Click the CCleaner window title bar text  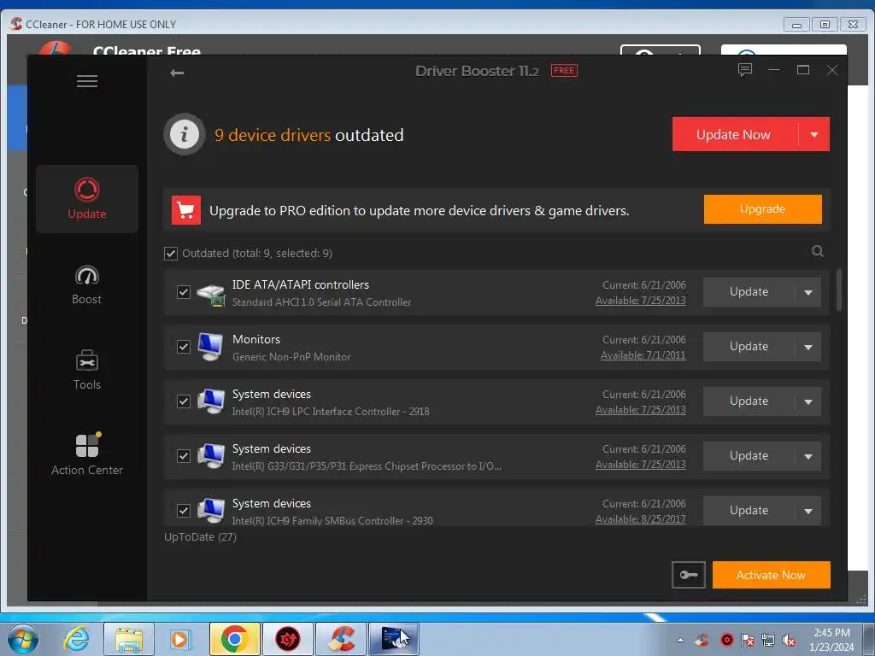point(101,25)
